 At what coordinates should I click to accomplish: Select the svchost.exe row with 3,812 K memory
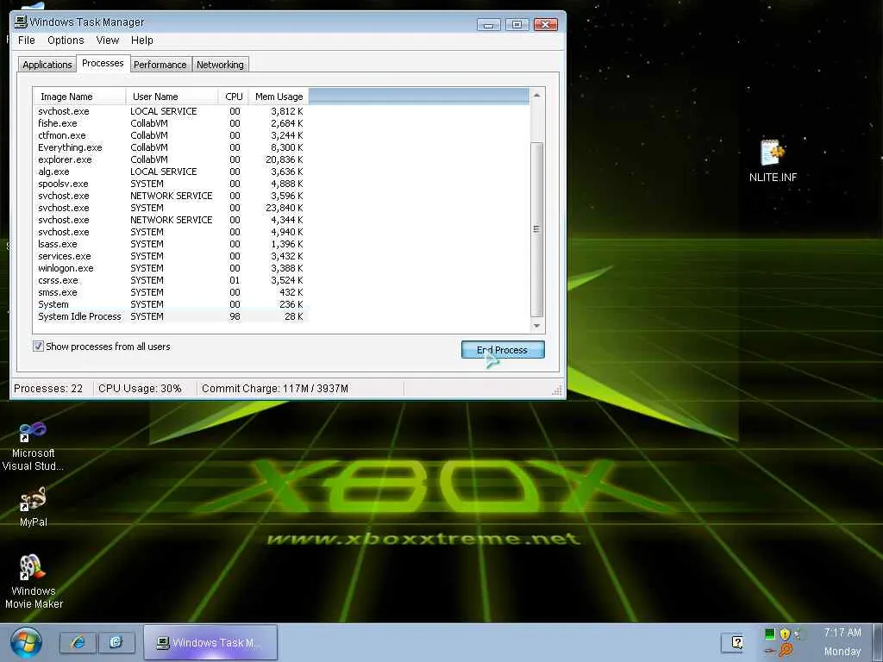point(172,111)
